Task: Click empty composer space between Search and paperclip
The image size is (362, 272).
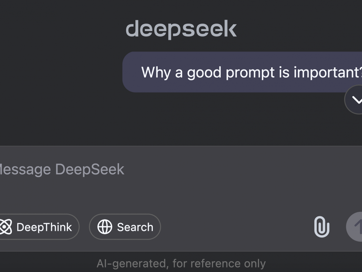Action: point(236,227)
